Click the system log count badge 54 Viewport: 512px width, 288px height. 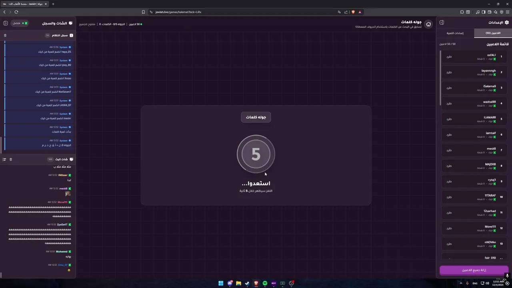[x=48, y=35]
